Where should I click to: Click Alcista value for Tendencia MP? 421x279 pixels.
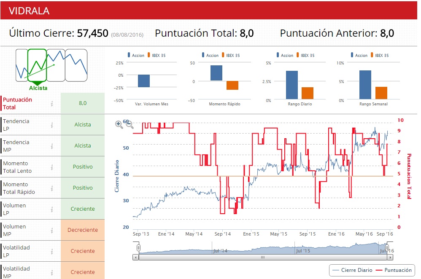[83, 146]
